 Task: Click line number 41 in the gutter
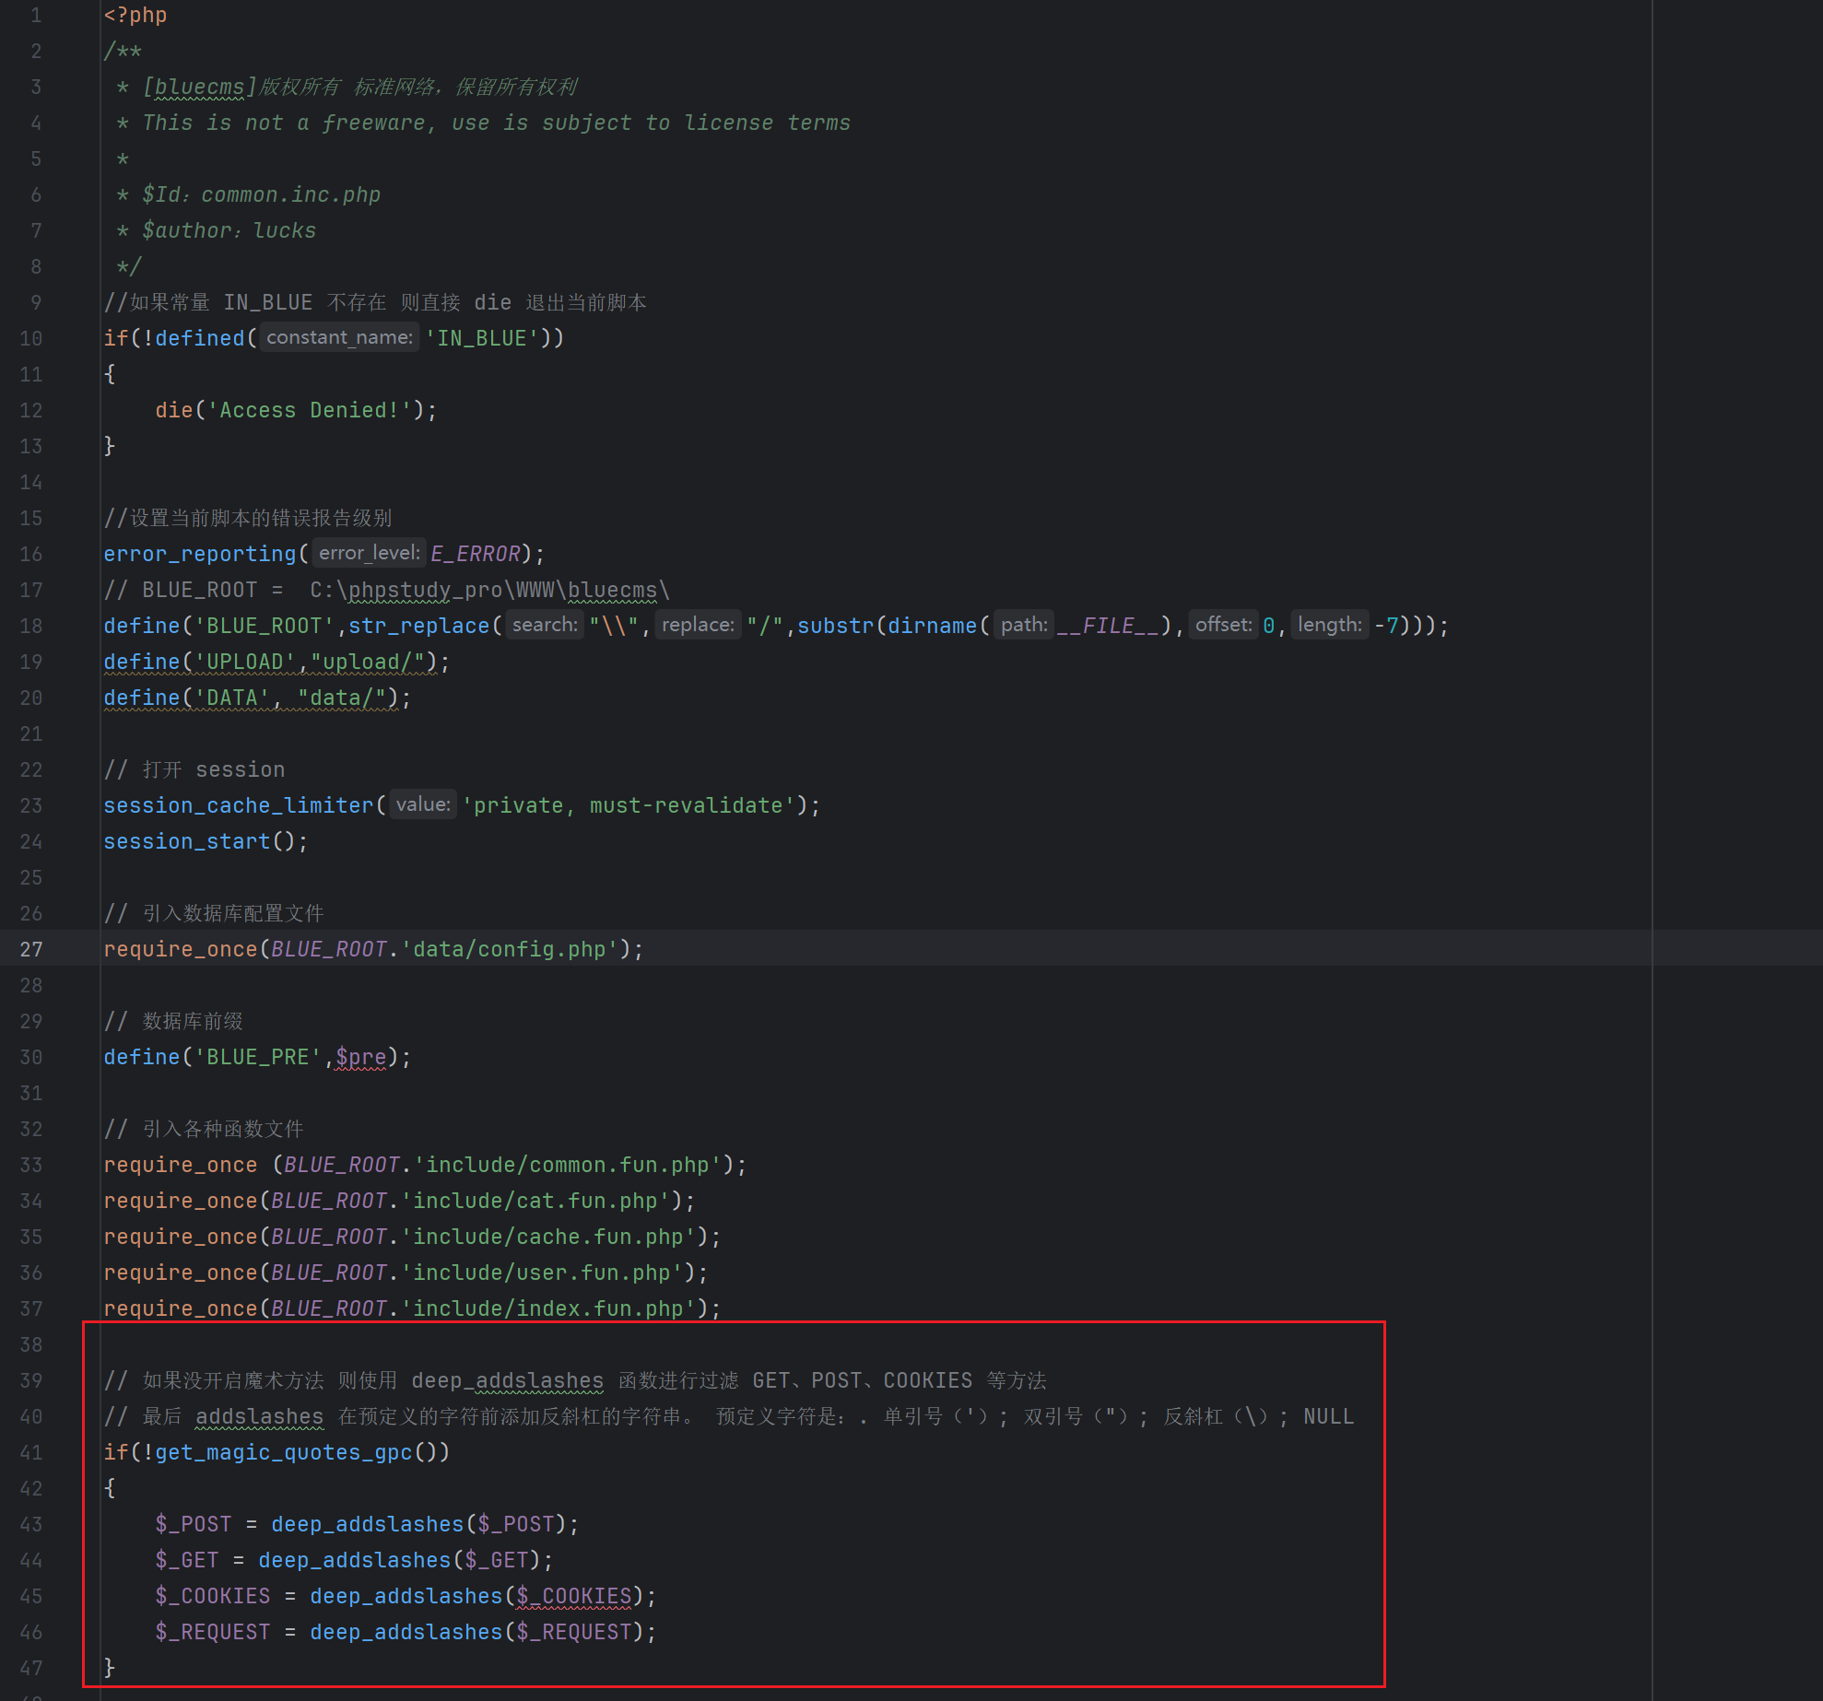click(x=31, y=1452)
